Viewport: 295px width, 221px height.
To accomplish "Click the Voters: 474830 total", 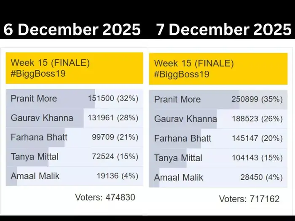I will pos(105,197).
